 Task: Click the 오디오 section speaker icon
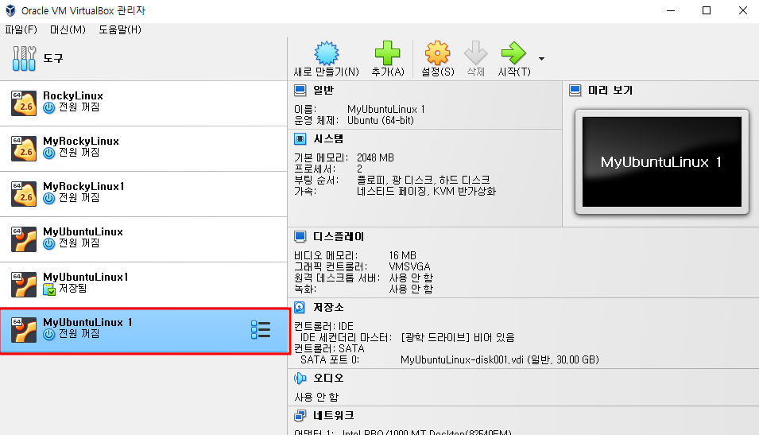[x=300, y=378]
